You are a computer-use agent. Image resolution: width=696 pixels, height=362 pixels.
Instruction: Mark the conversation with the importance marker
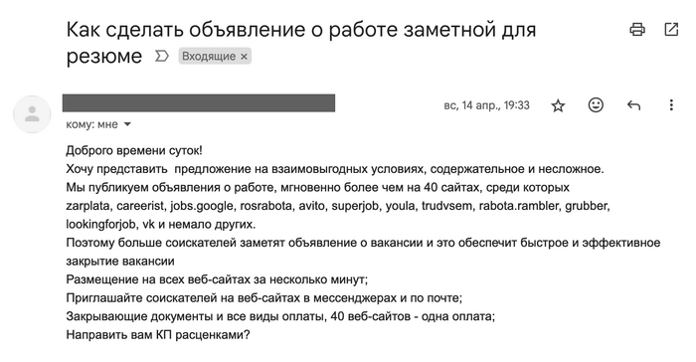162,56
